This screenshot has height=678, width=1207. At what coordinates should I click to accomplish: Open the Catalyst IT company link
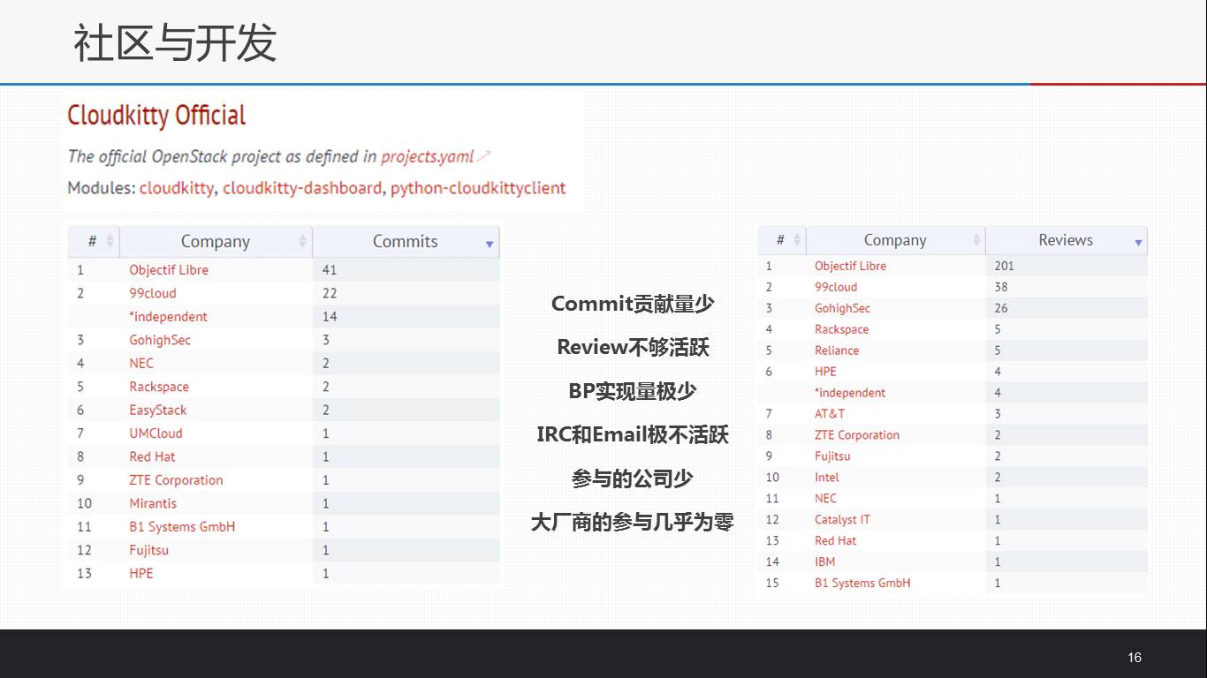click(x=842, y=520)
